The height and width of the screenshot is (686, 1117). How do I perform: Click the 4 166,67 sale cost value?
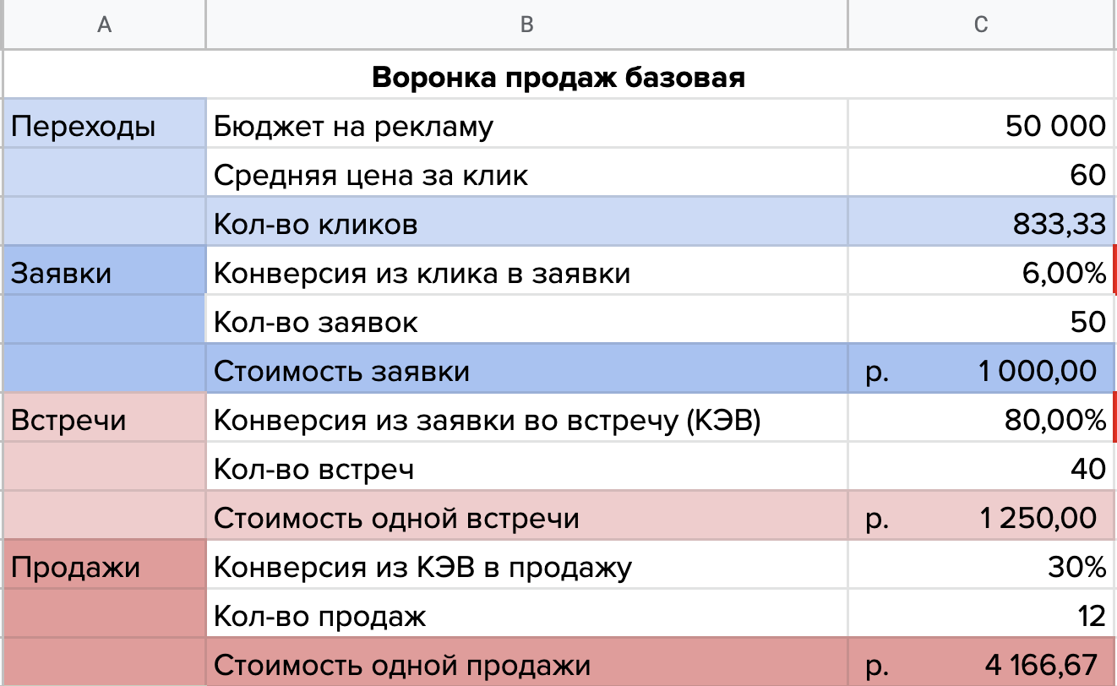tap(982, 664)
